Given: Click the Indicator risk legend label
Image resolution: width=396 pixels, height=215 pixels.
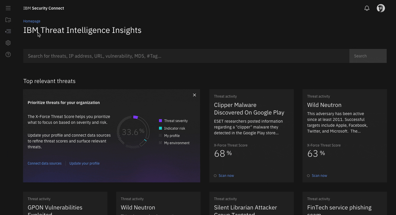Looking at the screenshot, I should [x=175, y=128].
